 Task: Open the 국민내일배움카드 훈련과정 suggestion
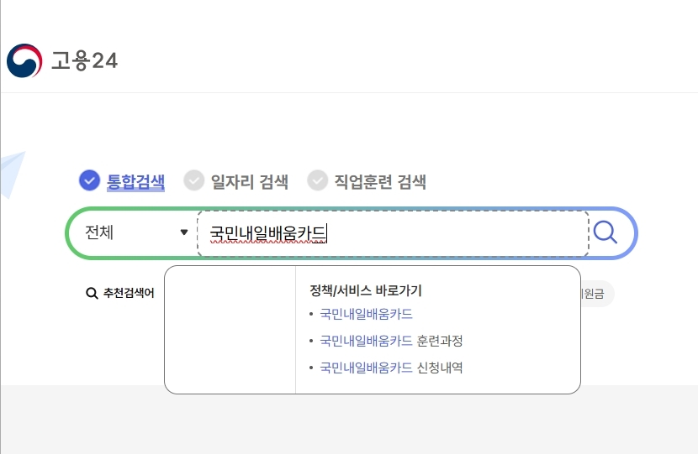point(391,341)
